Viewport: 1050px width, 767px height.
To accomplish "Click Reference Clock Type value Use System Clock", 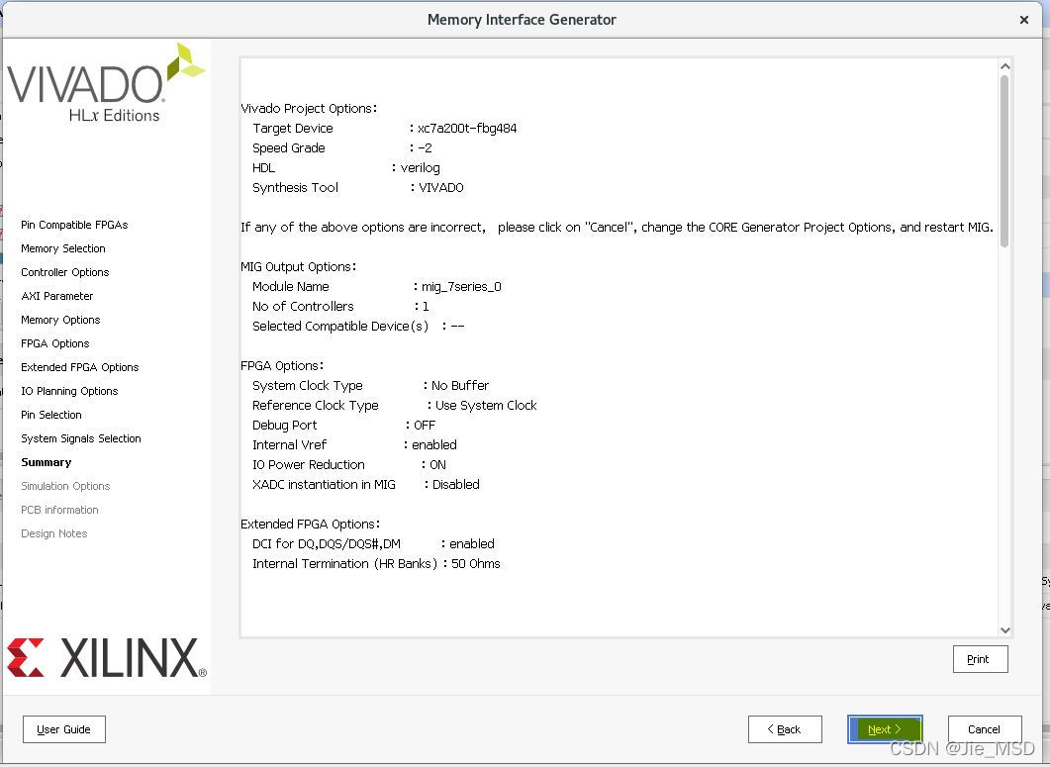I will coord(486,405).
